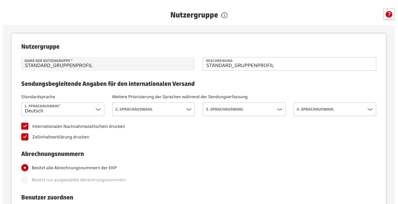Click the info icon beside the Nutzergruppe title
This screenshot has width=398, height=204.
pyautogui.click(x=224, y=15)
